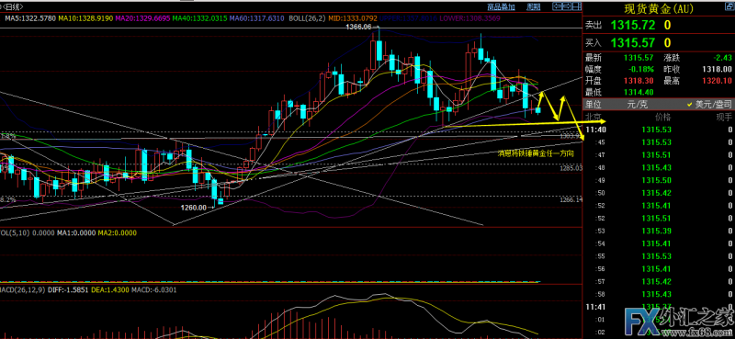The width and height of the screenshot is (735, 339).
Task: Select the :56 tick price 1315.41
Action: [x=656, y=268]
